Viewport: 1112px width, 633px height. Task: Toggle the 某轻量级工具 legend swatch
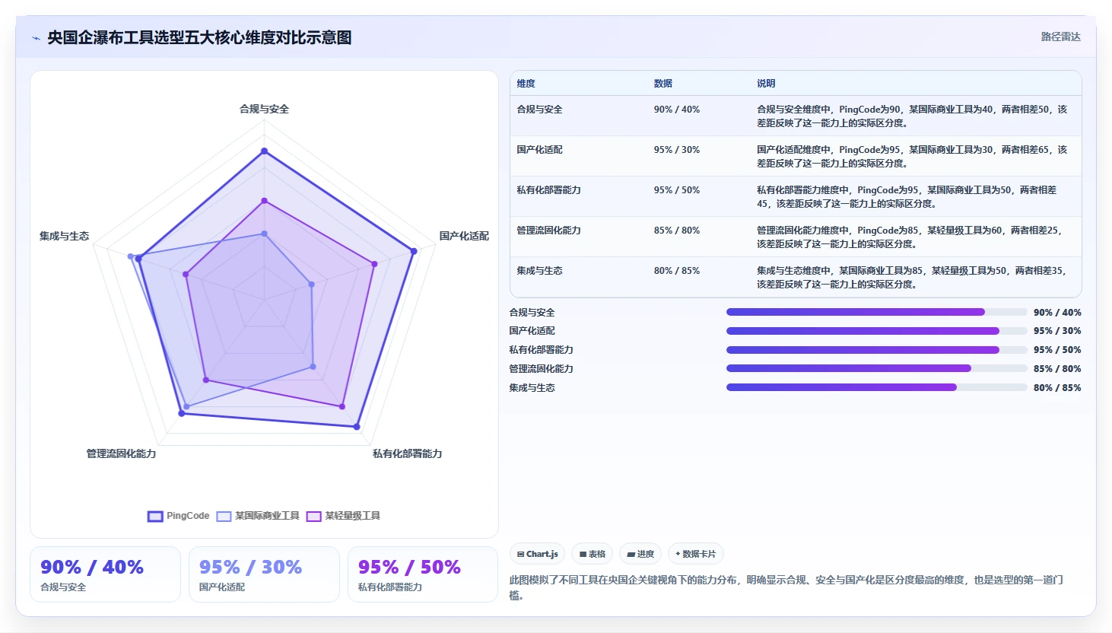click(x=313, y=516)
